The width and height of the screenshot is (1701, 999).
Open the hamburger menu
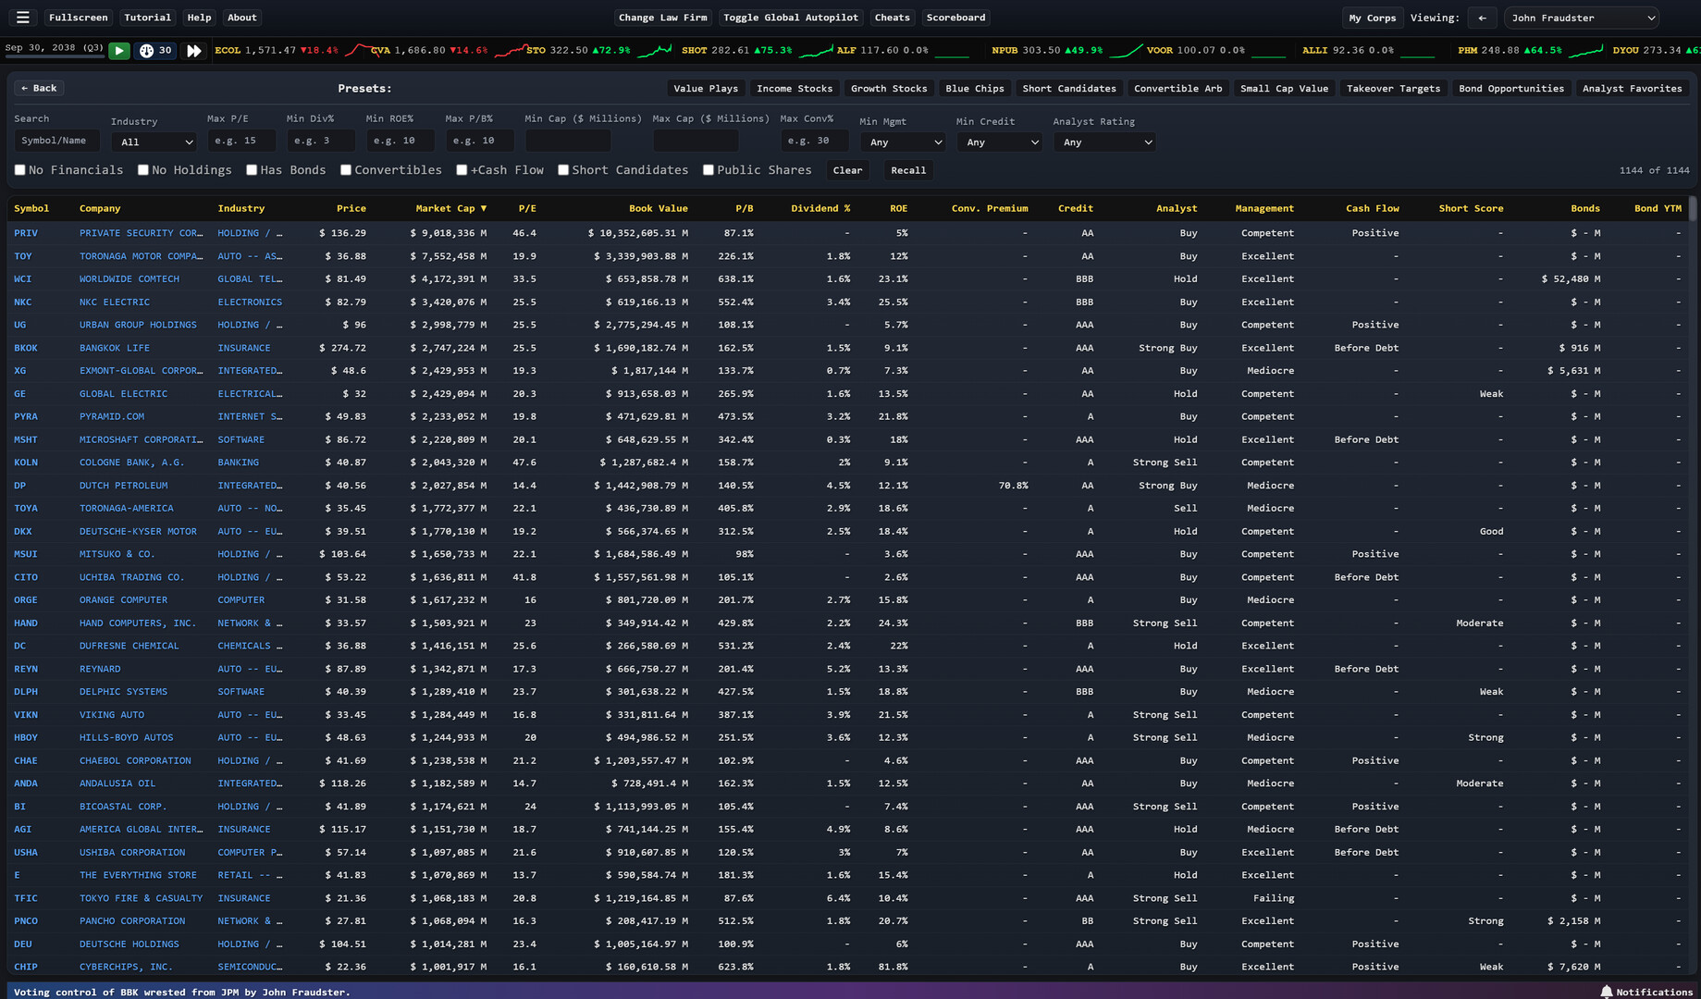23,18
